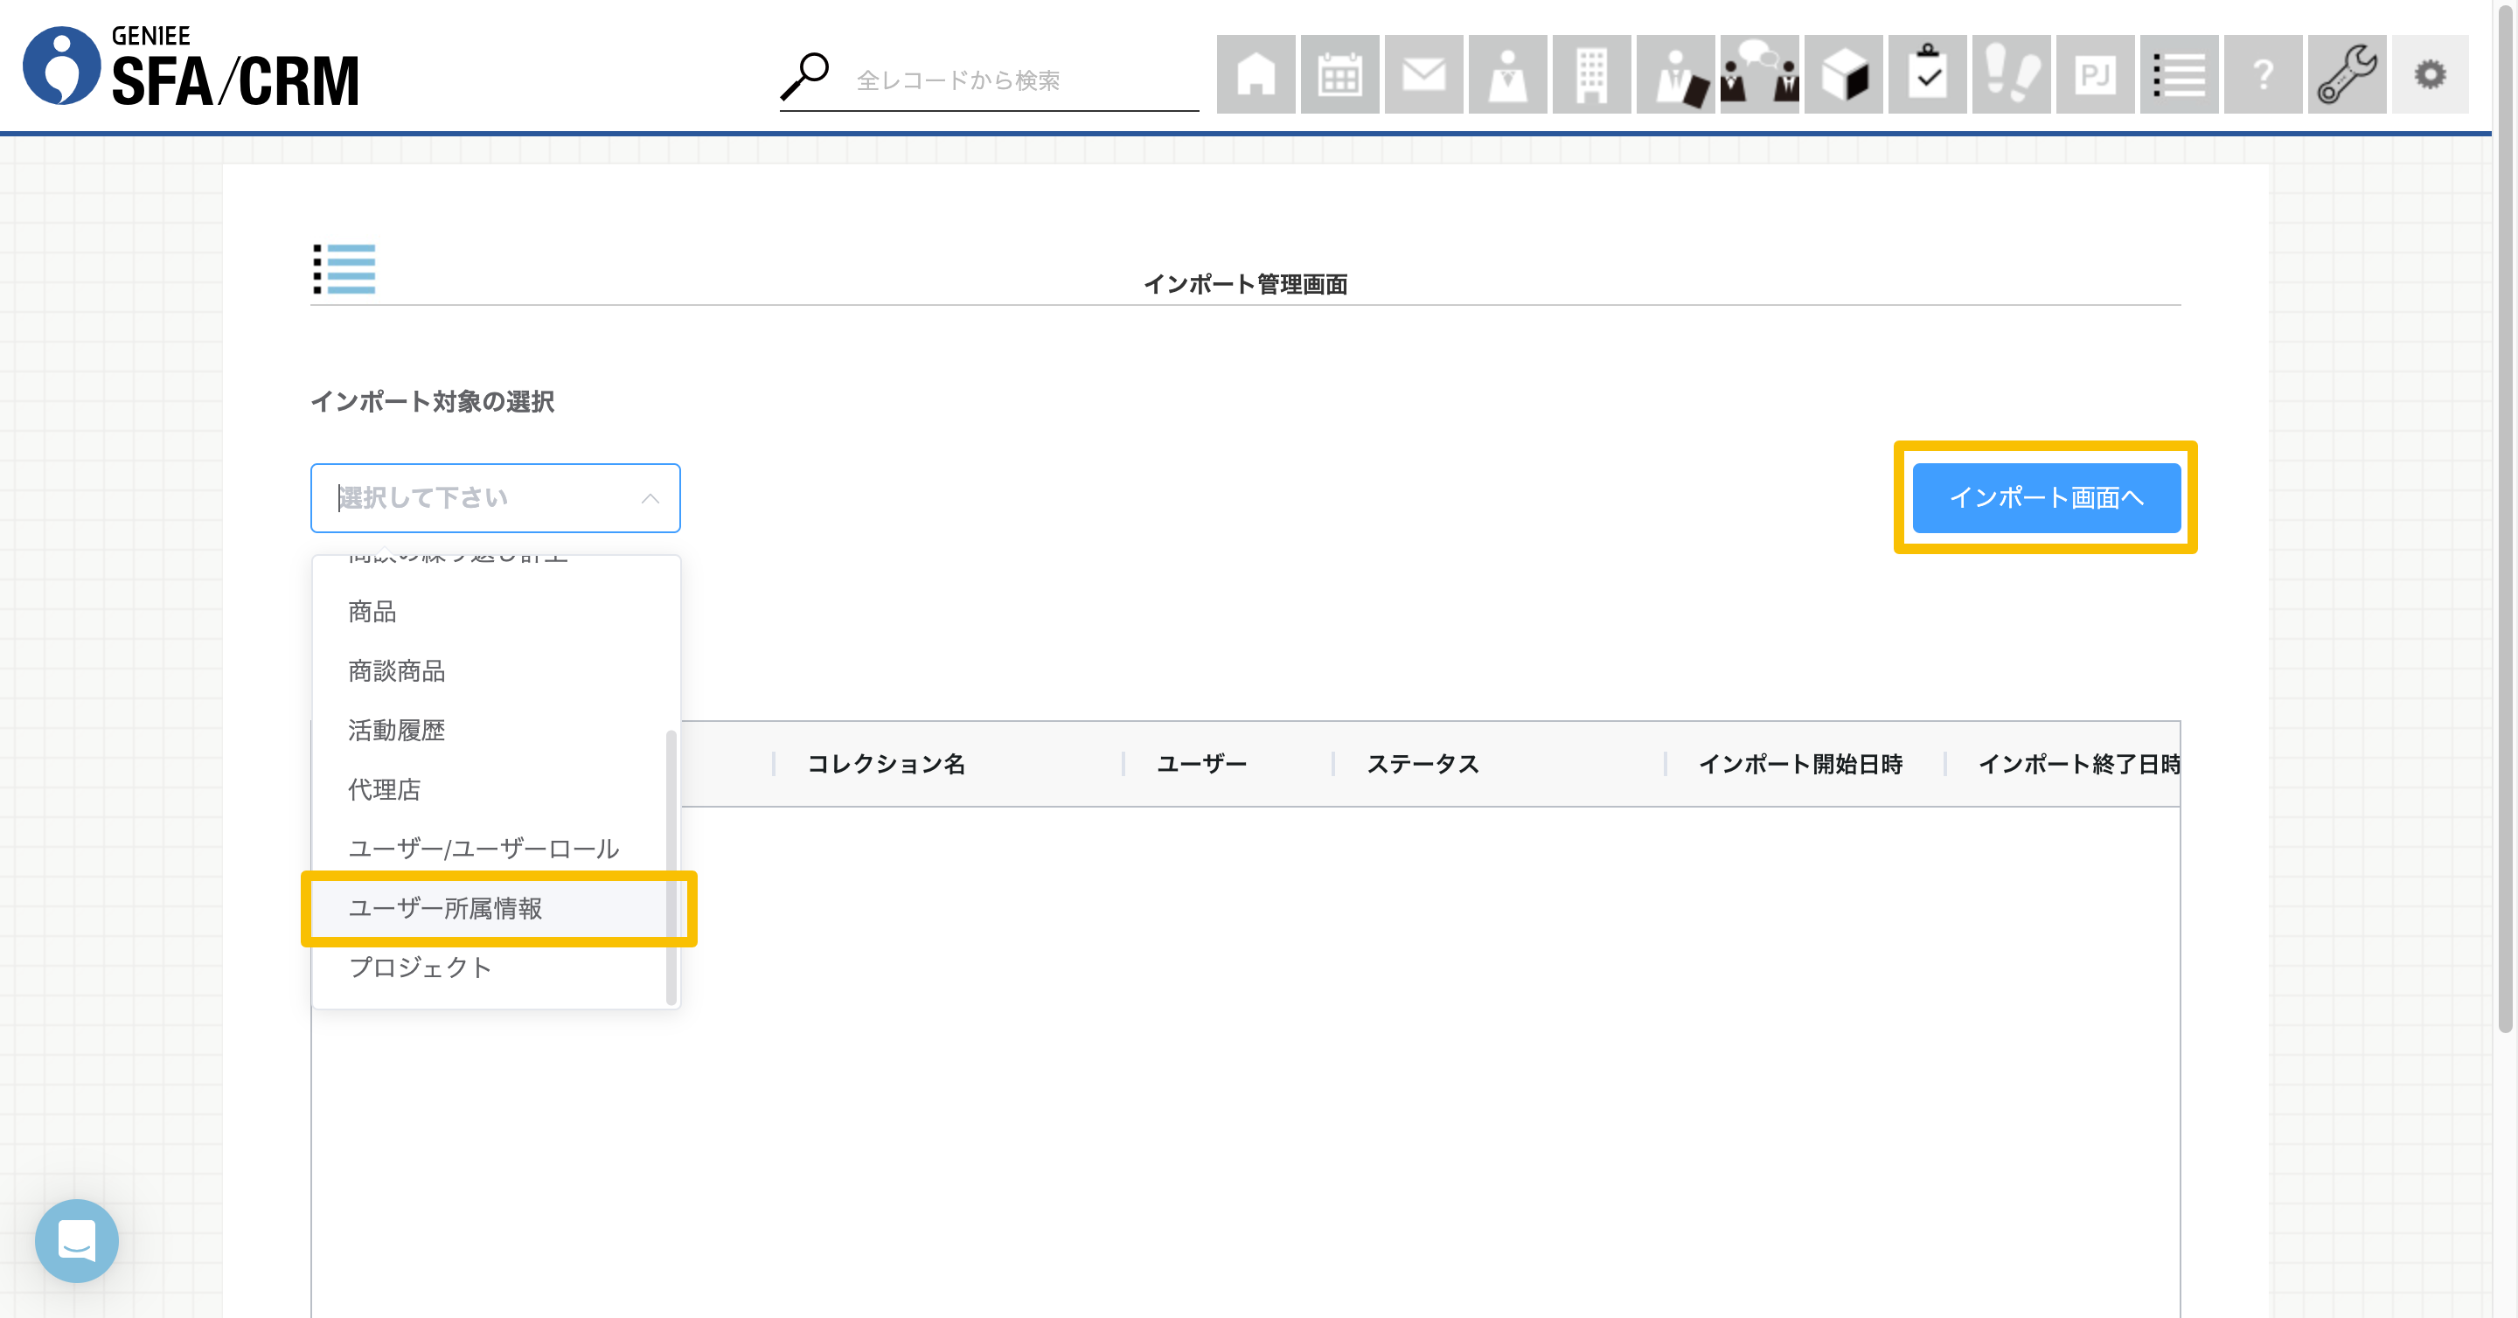Open the wrench tools icon
This screenshot has height=1318, width=2518.
click(x=2348, y=74)
